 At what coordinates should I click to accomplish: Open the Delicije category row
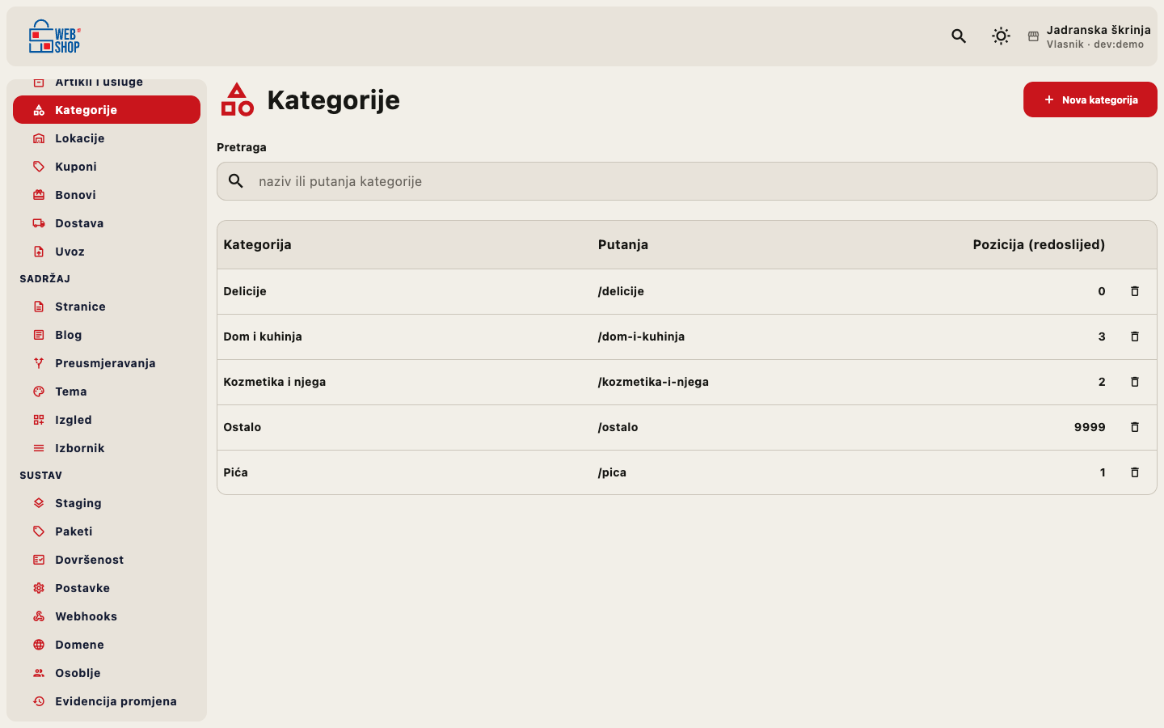[x=687, y=291]
